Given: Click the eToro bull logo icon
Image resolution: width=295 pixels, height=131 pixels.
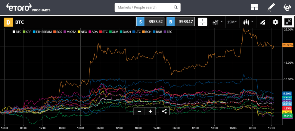Looking at the screenshot, I should point(287,7).
